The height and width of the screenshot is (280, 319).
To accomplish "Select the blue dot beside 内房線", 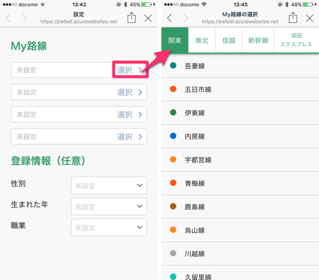I will pos(173,136).
